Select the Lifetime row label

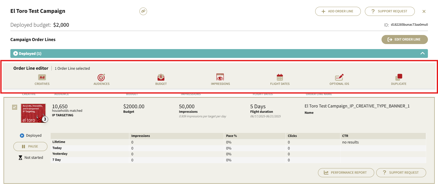point(59,142)
